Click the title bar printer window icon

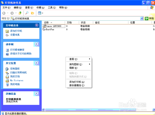pyautogui.click(x=2, y=2)
